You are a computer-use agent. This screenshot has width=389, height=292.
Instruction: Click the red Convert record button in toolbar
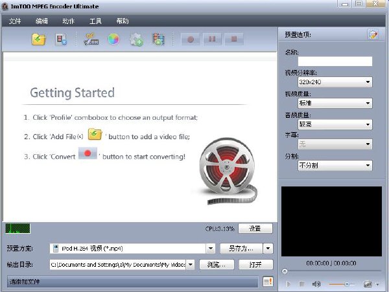click(x=190, y=39)
